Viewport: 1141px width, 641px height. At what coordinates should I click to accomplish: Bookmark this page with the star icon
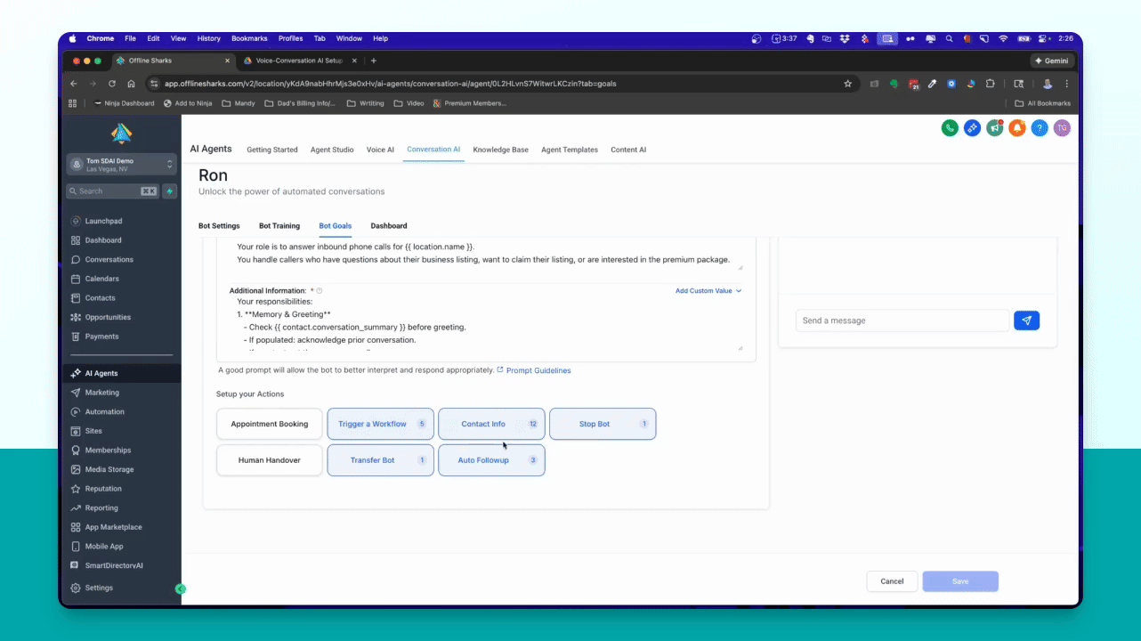847,84
